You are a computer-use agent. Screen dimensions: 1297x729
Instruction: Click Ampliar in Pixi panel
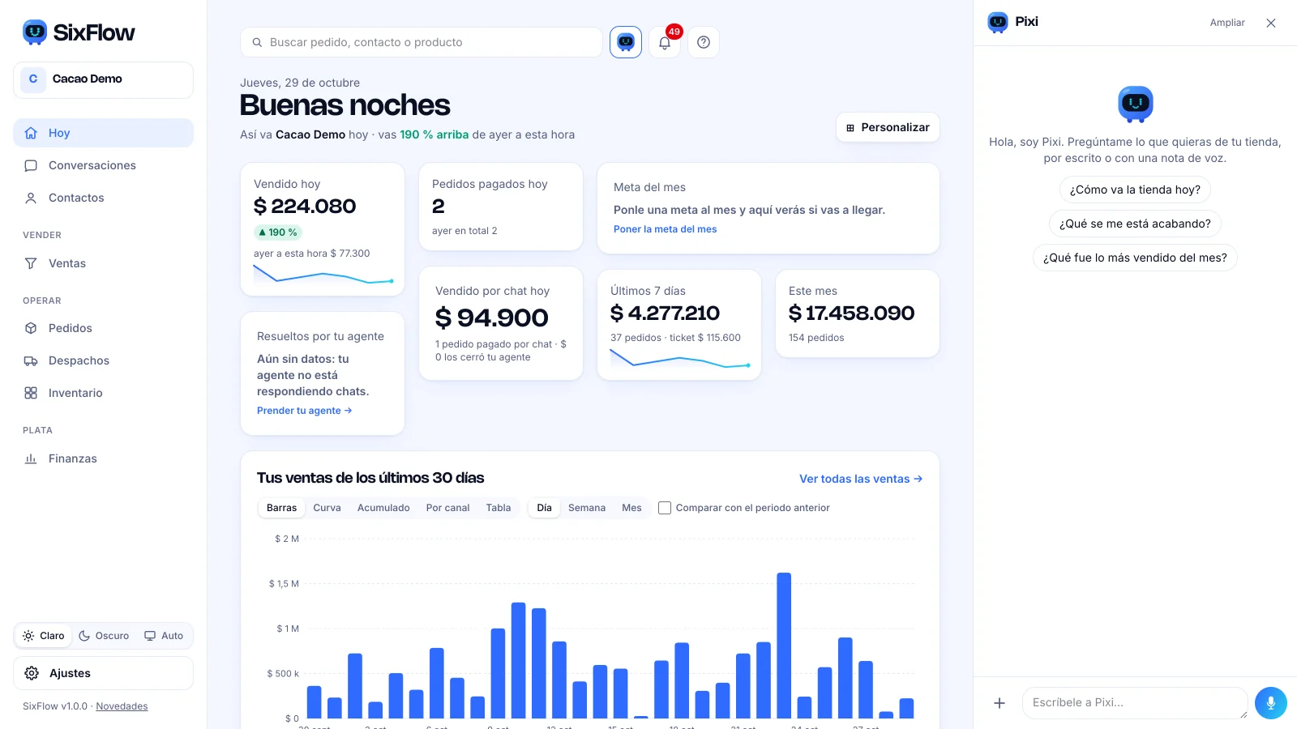tap(1227, 23)
